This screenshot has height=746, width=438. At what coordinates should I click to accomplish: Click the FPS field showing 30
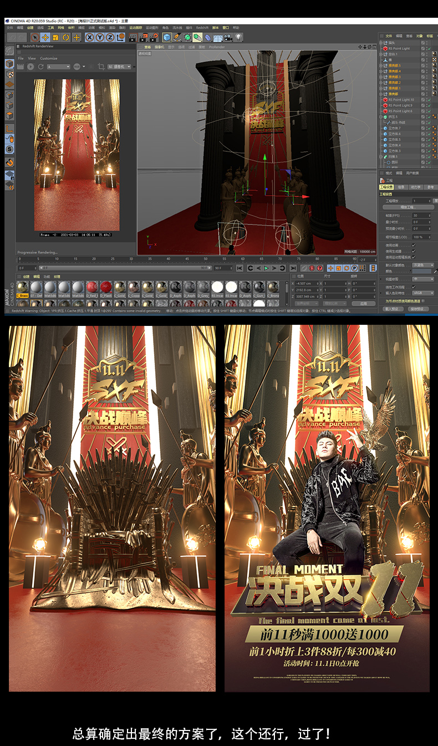421,216
